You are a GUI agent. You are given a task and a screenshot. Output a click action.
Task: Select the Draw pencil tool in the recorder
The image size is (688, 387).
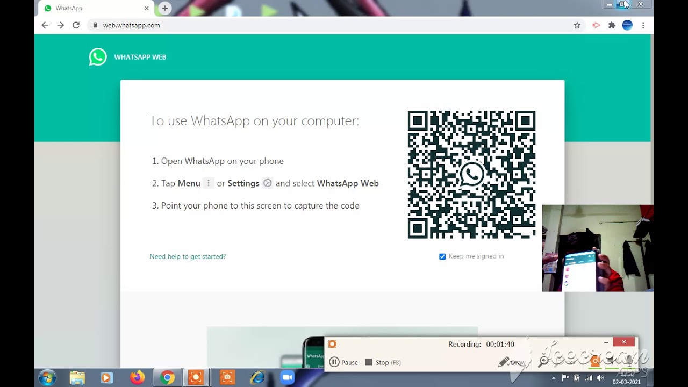pyautogui.click(x=512, y=362)
